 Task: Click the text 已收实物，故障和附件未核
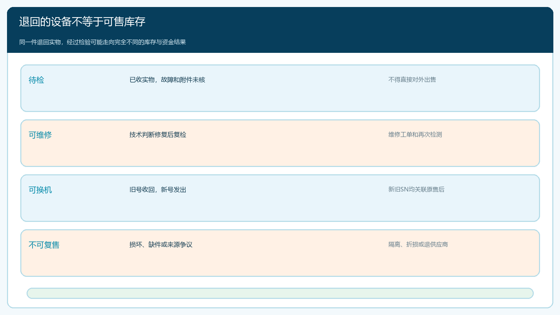[x=167, y=80]
